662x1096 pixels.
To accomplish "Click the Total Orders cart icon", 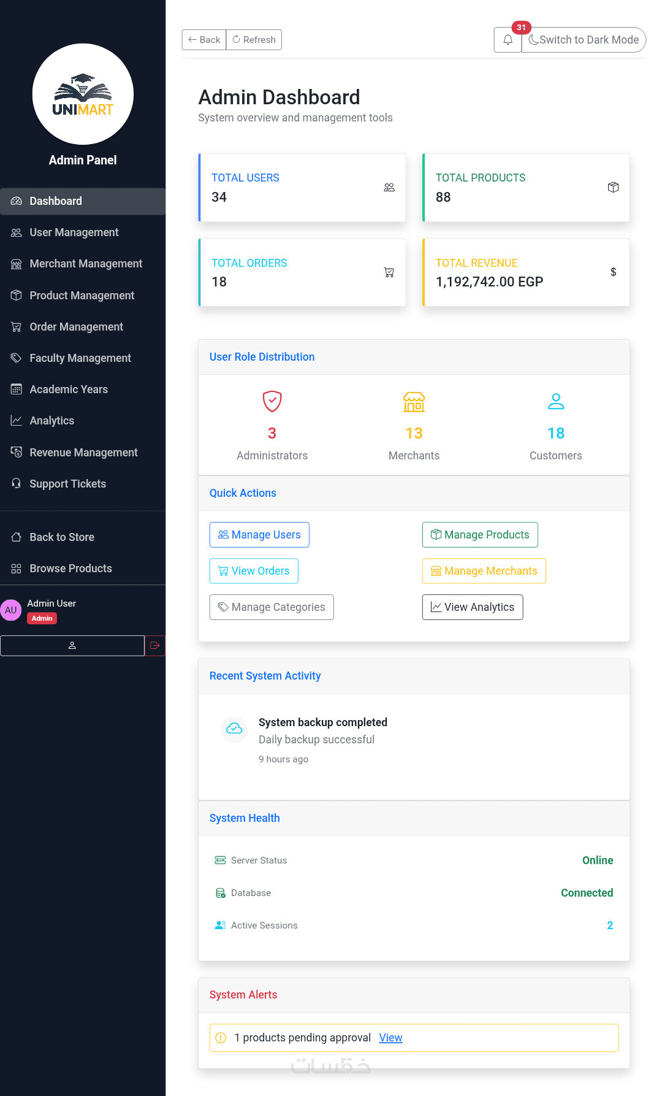I will tap(389, 272).
